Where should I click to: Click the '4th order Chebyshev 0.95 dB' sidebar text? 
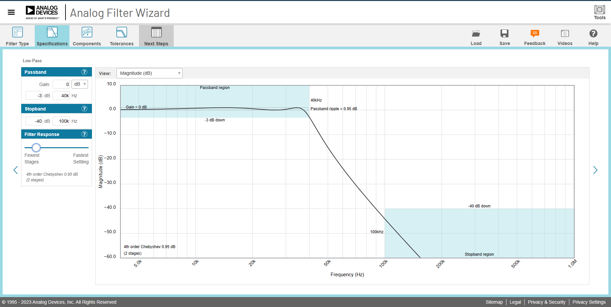click(52, 174)
